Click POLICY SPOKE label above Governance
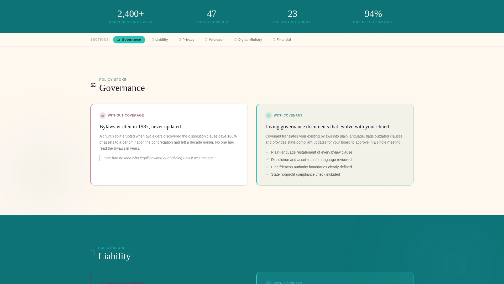The height and width of the screenshot is (284, 504). 113,80
